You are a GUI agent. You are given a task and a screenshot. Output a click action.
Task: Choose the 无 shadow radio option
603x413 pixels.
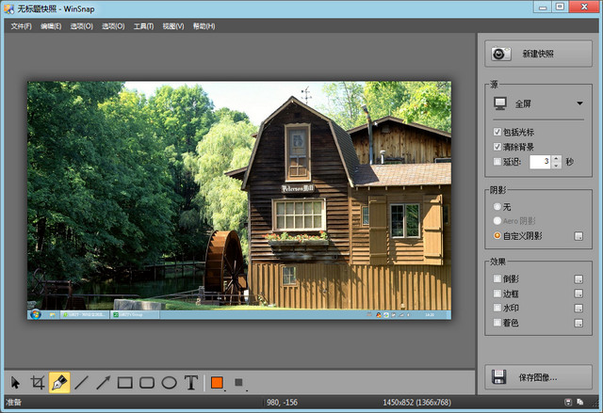(x=497, y=205)
